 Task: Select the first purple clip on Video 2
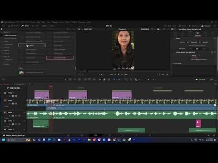[42, 95]
